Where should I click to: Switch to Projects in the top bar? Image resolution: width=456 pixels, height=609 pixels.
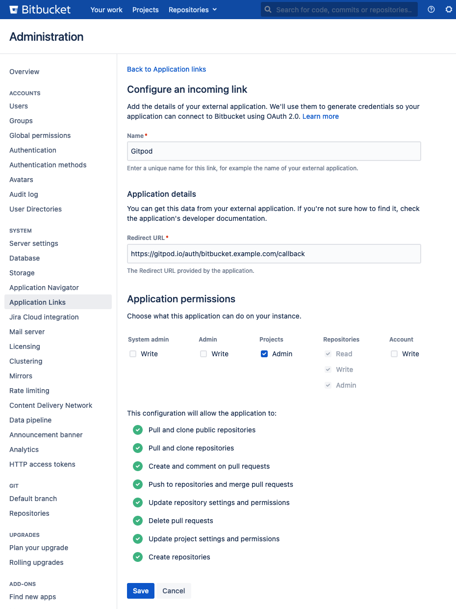pos(145,9)
